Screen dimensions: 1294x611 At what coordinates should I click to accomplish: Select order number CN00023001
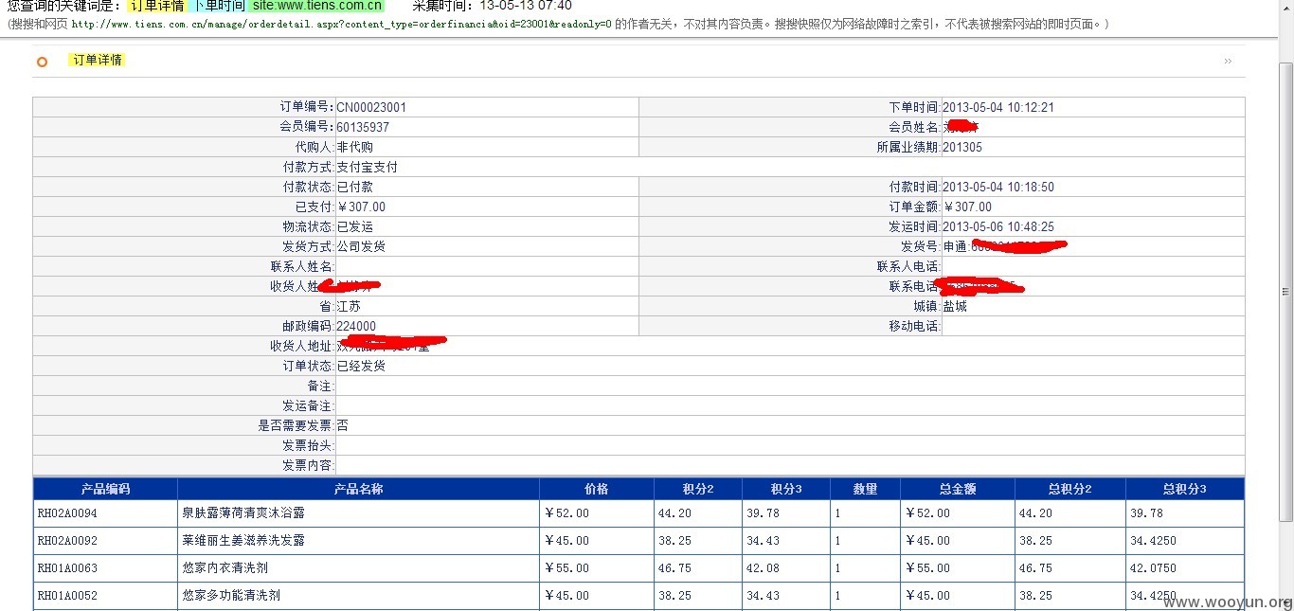[371, 108]
